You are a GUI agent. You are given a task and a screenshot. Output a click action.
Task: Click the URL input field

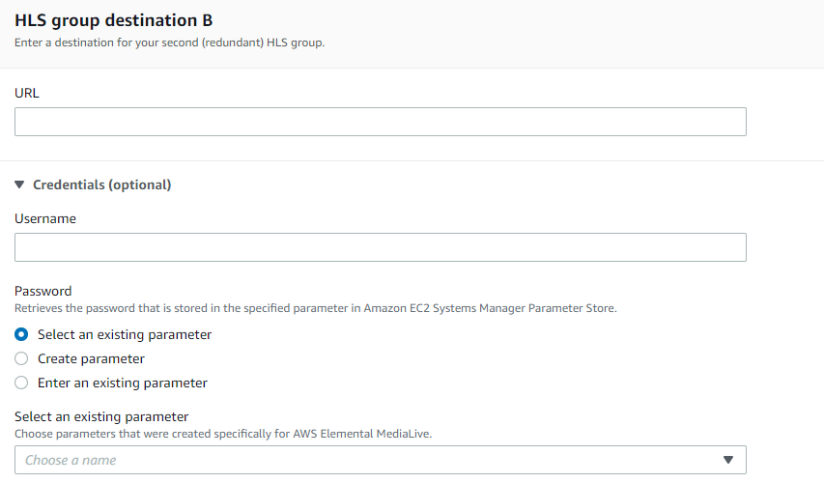coord(380,122)
